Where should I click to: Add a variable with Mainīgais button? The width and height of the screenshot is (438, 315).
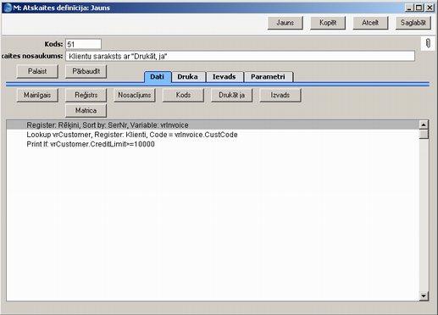pyautogui.click(x=37, y=95)
